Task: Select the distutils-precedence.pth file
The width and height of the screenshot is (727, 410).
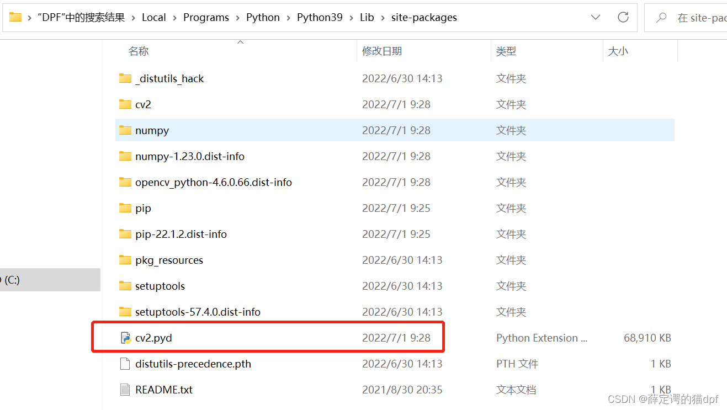Action: coord(193,364)
